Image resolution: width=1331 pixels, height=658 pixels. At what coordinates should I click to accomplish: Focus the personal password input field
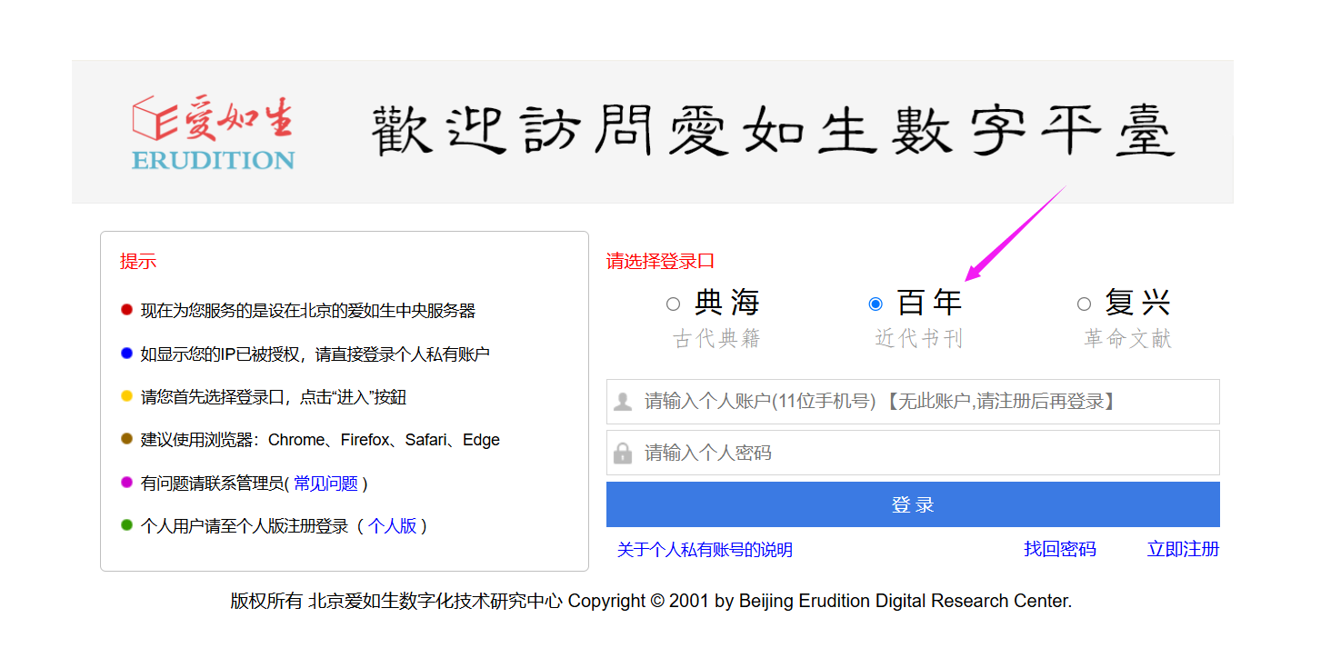click(x=913, y=453)
